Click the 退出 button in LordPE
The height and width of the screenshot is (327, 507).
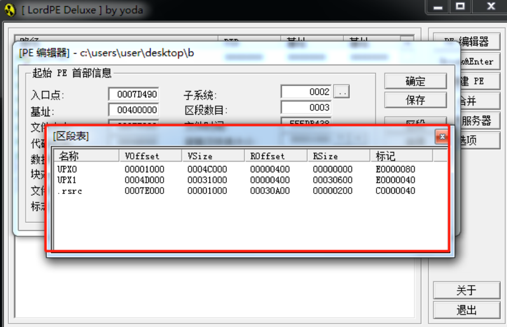pos(466,310)
